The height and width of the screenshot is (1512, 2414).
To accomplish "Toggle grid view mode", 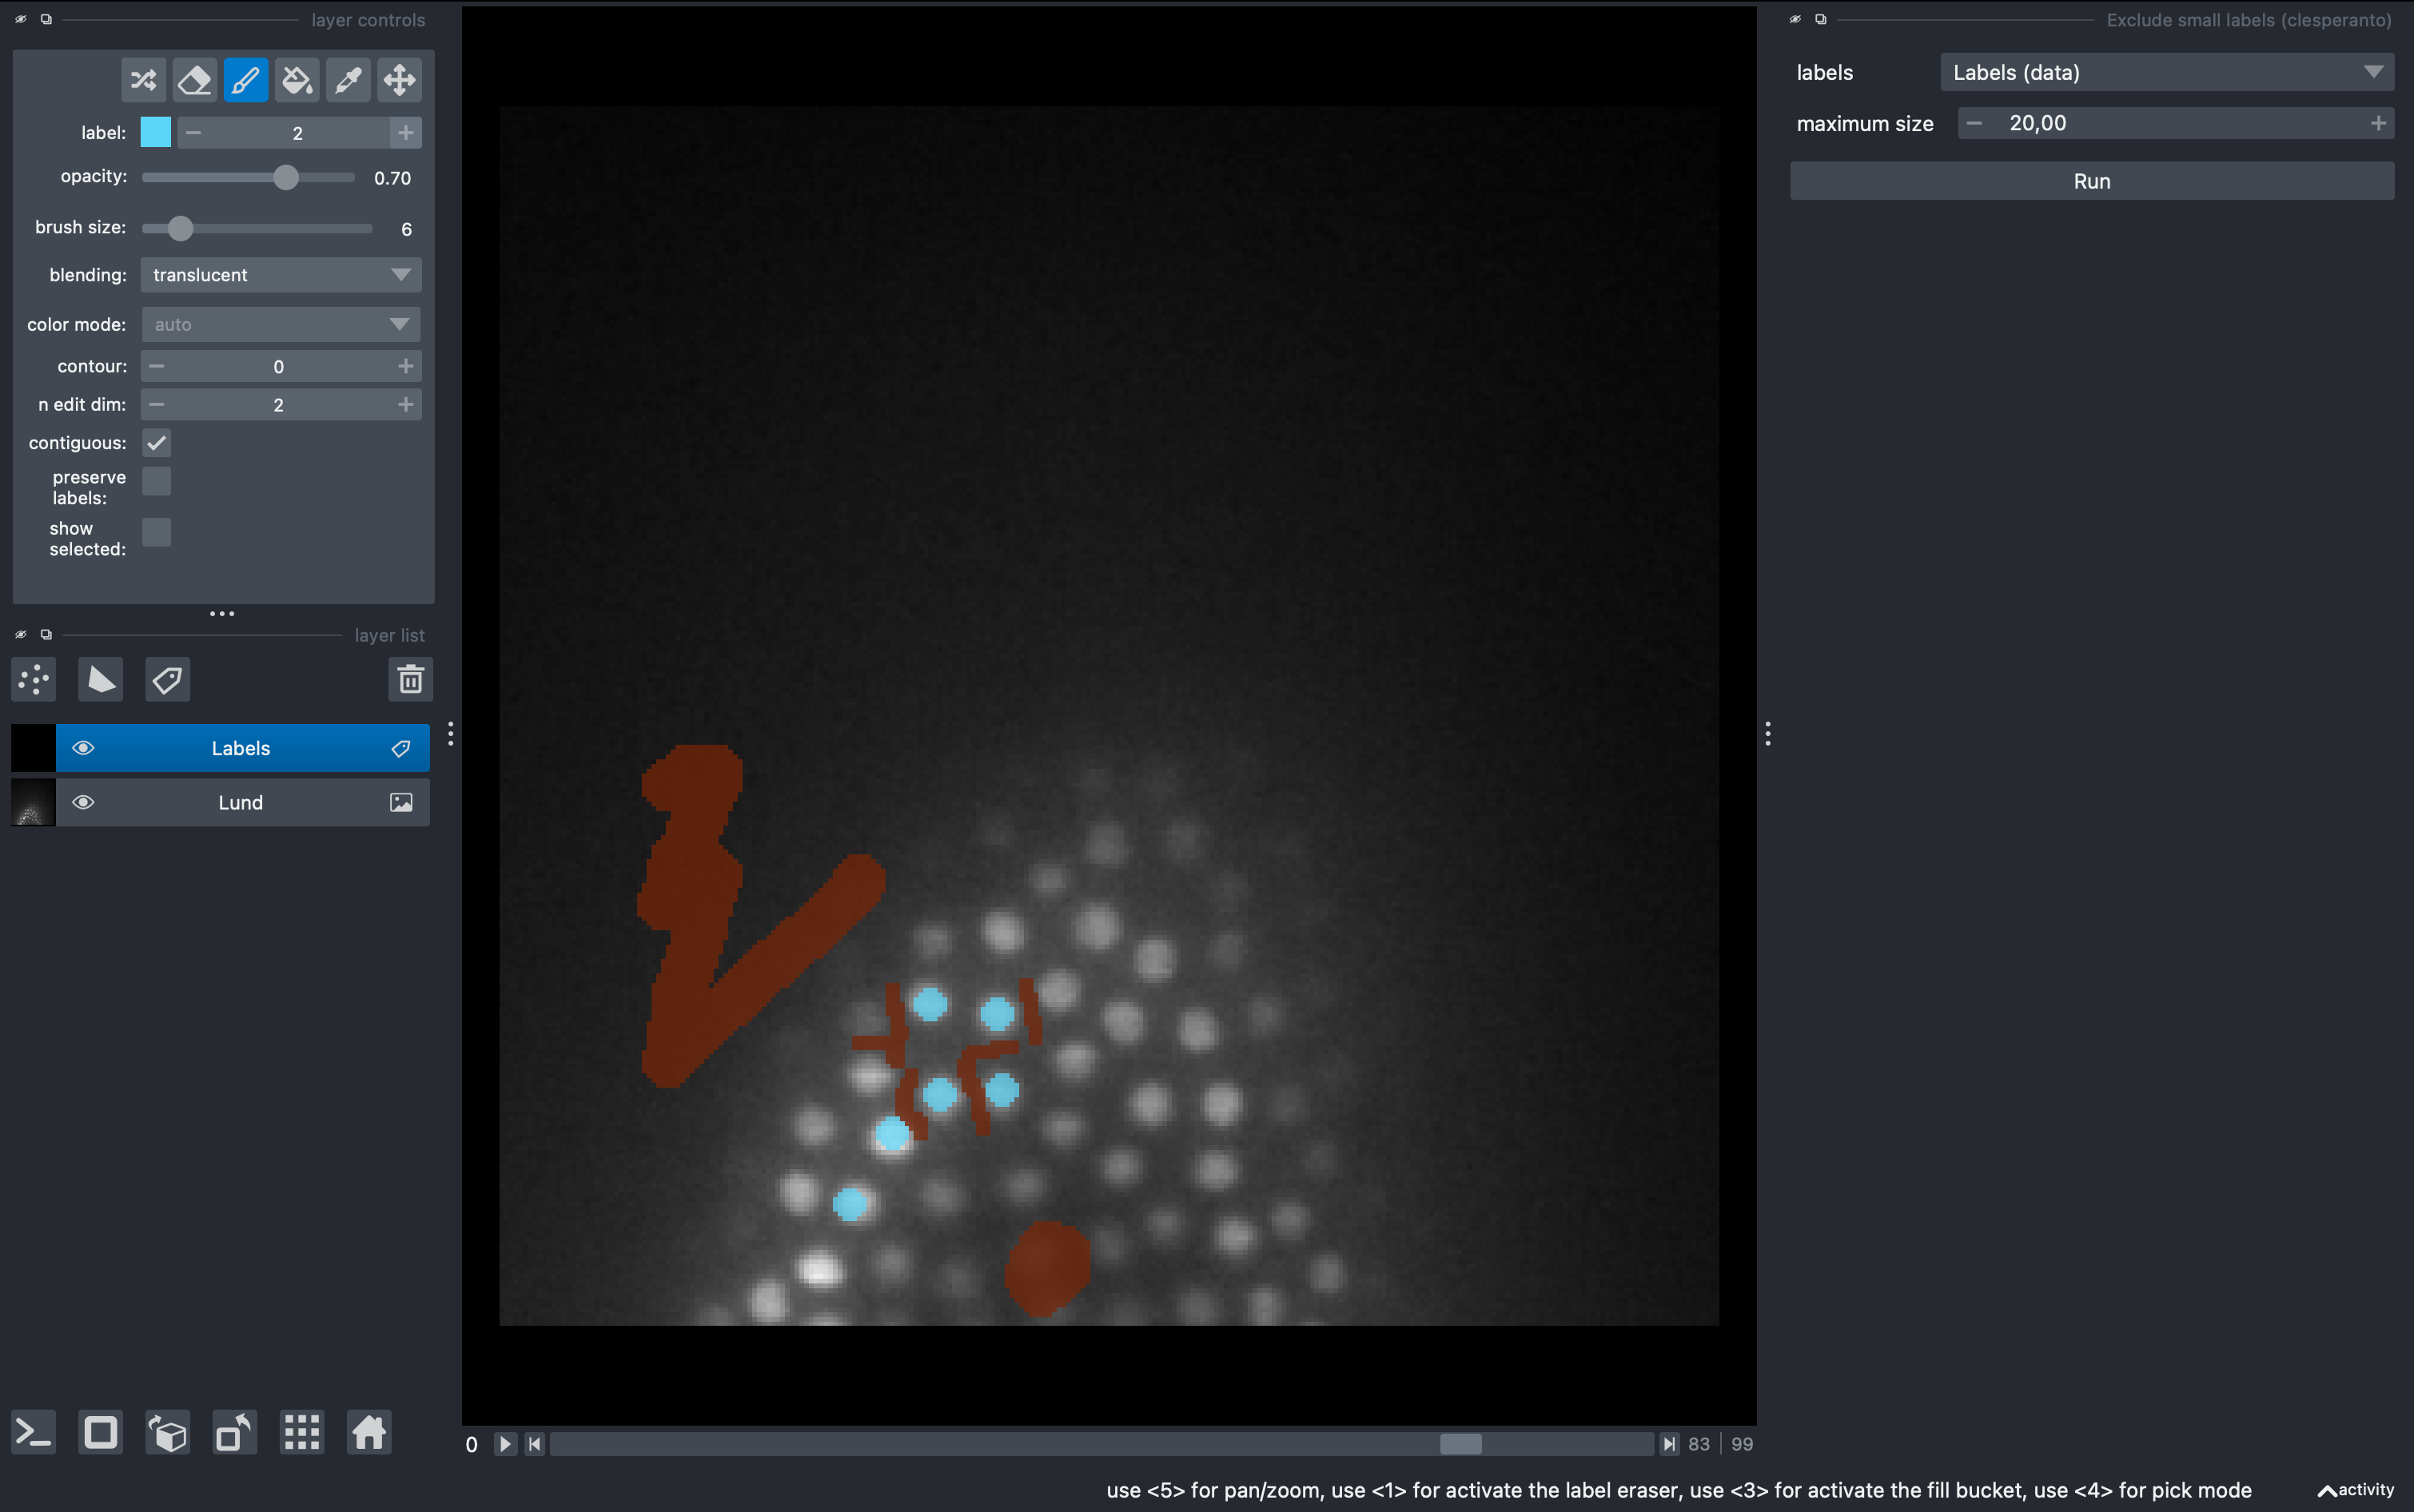I will (302, 1433).
